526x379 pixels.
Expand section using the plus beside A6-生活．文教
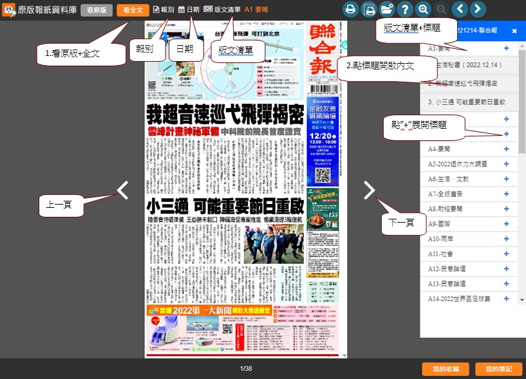(506, 179)
